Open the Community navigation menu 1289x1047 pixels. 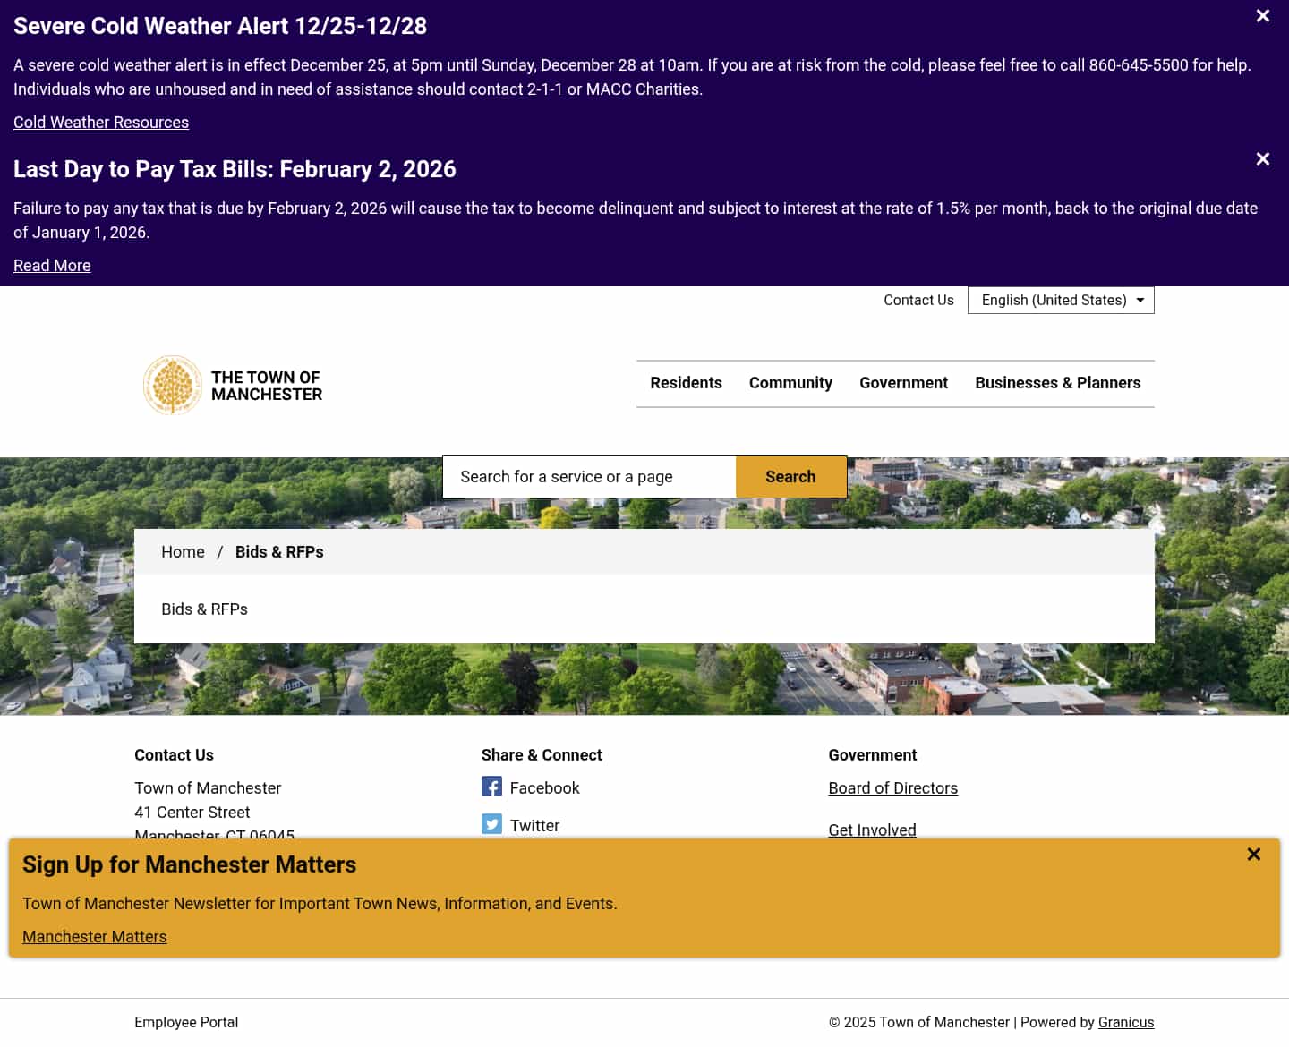[x=790, y=382]
